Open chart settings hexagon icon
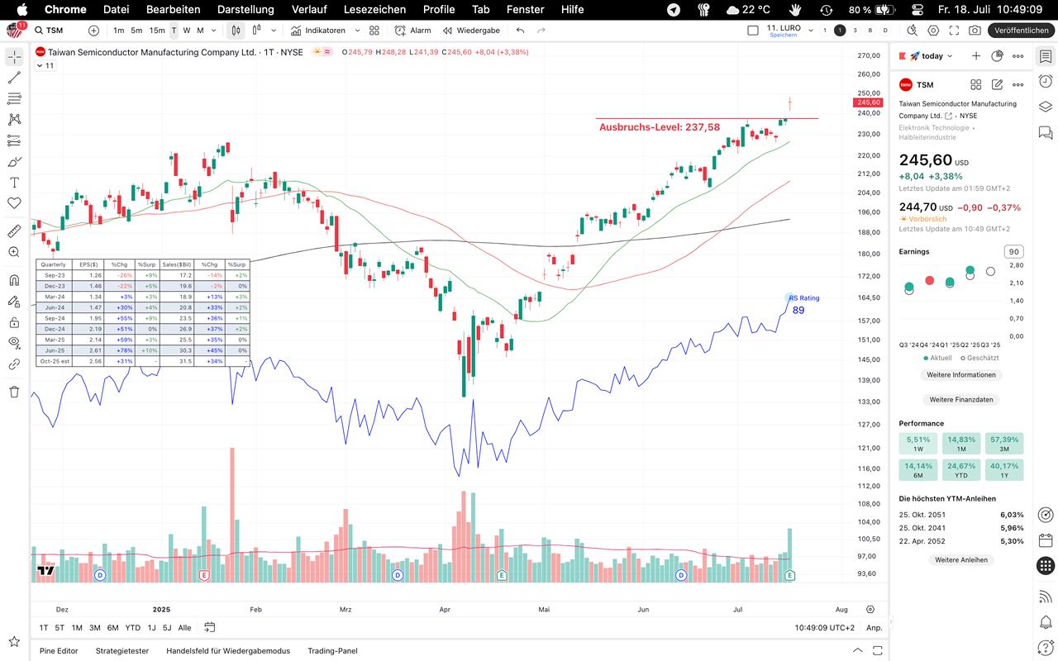The image size is (1058, 661). tap(933, 31)
